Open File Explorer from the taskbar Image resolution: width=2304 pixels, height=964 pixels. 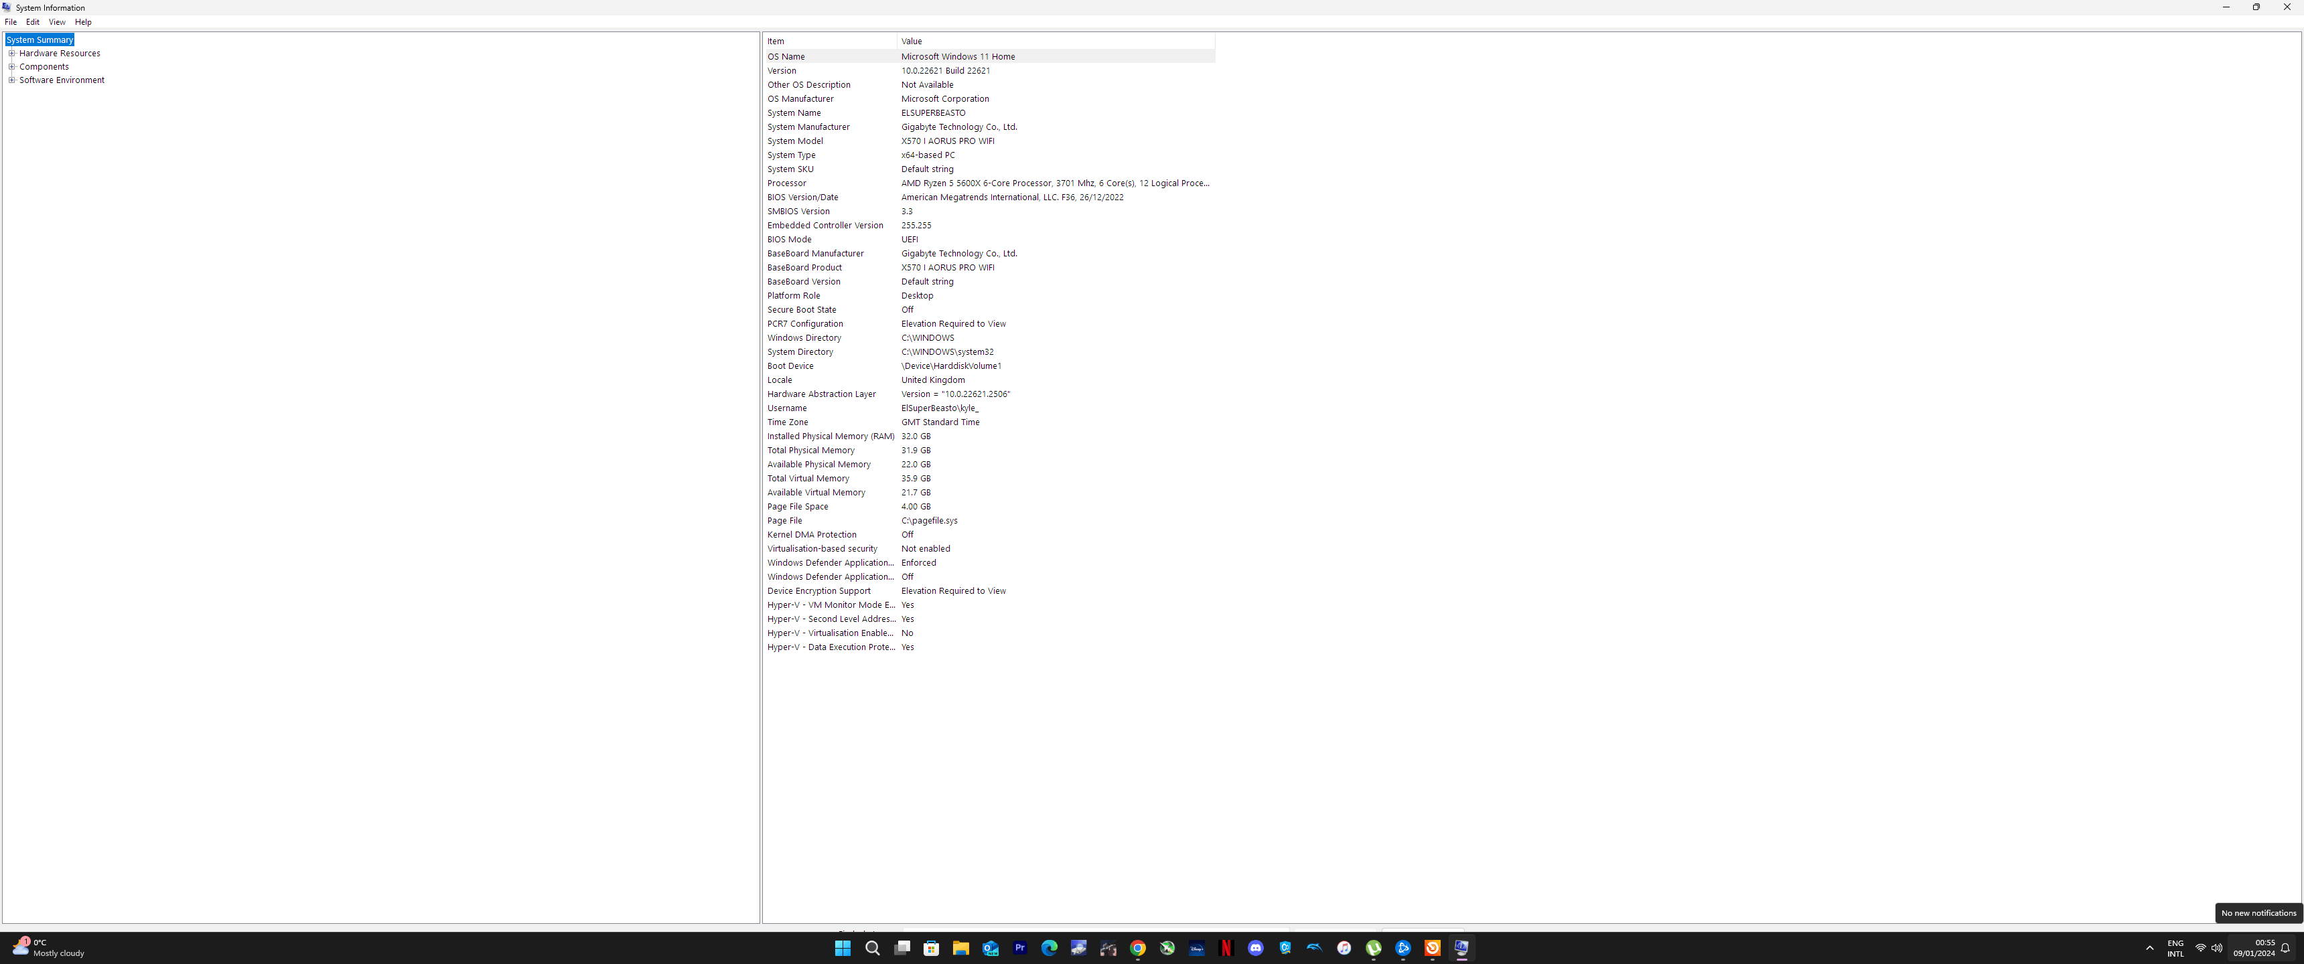click(x=960, y=948)
